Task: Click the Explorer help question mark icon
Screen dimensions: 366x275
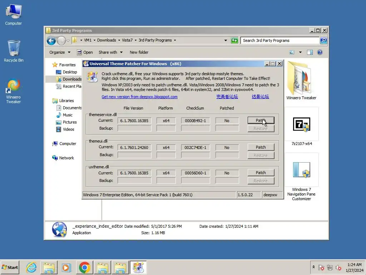Action: click(320, 52)
